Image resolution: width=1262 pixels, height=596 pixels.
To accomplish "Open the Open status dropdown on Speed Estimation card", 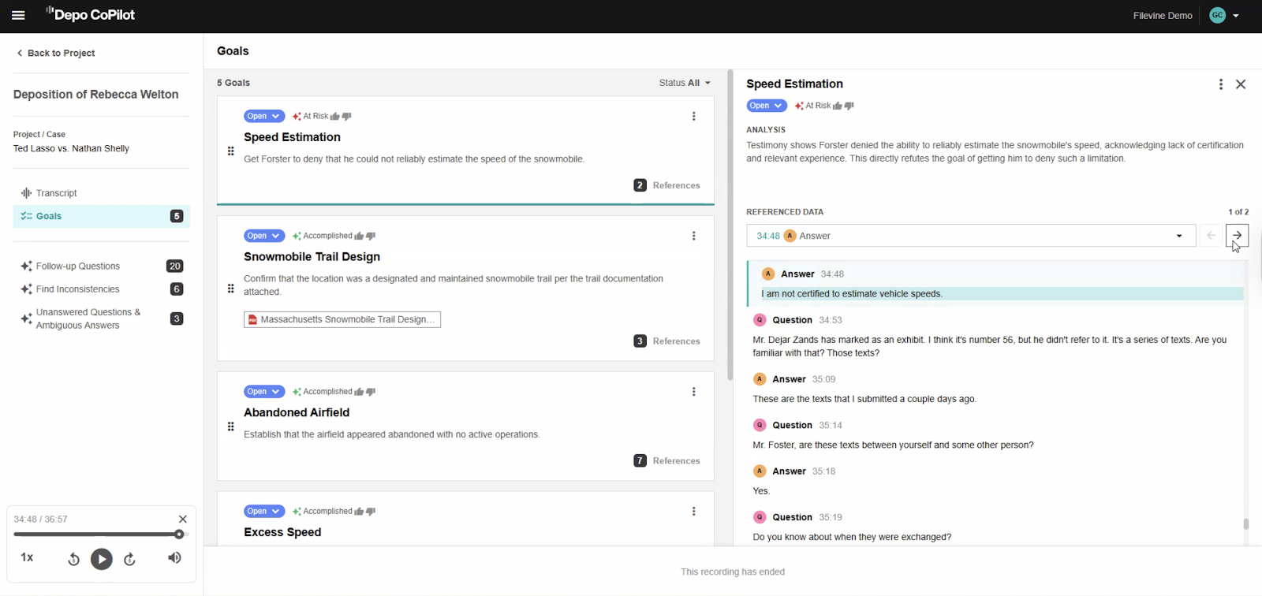I will pyautogui.click(x=263, y=117).
